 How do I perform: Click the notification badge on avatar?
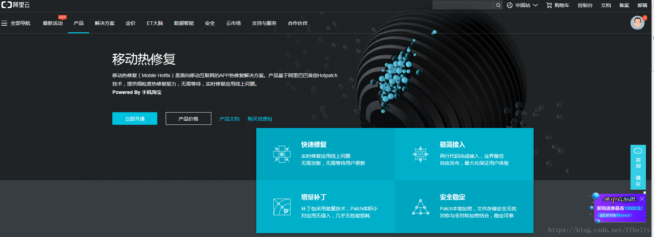point(645,18)
